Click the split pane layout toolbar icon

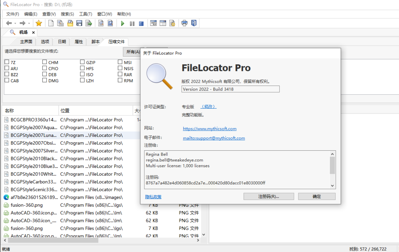163,23
